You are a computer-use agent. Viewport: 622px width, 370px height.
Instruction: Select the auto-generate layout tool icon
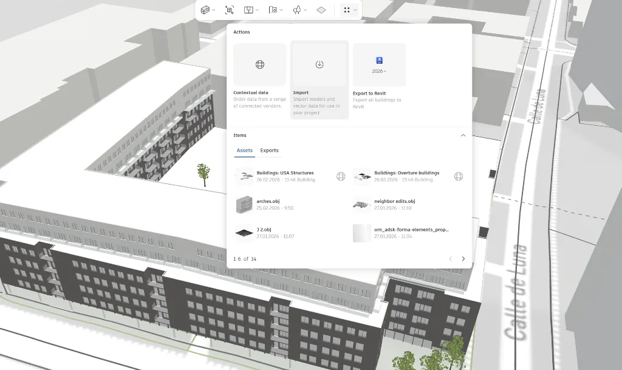(229, 10)
